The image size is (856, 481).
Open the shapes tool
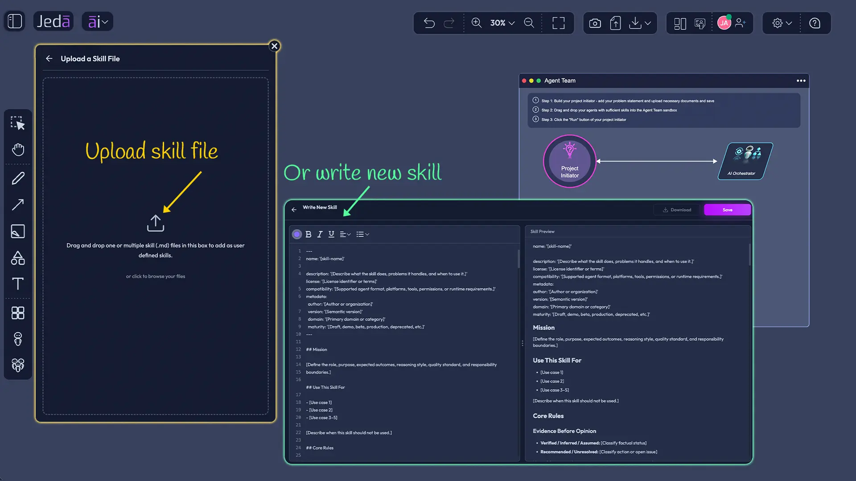coord(18,258)
